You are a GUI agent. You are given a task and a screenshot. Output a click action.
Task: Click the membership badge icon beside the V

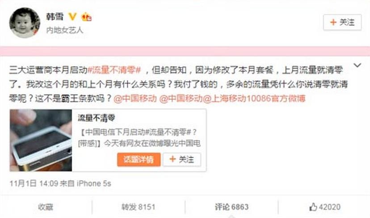click(x=86, y=17)
